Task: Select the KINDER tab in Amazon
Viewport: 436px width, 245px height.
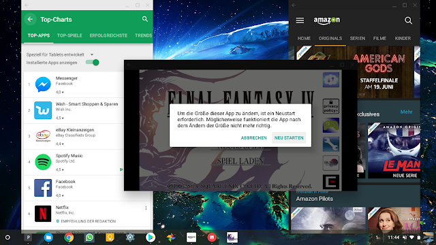Action: pos(403,38)
